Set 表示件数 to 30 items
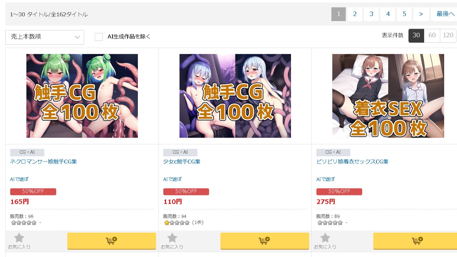457x257 pixels. 416,35
